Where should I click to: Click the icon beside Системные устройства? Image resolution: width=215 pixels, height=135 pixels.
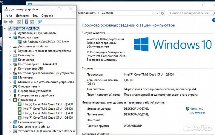[x=15, y=127]
